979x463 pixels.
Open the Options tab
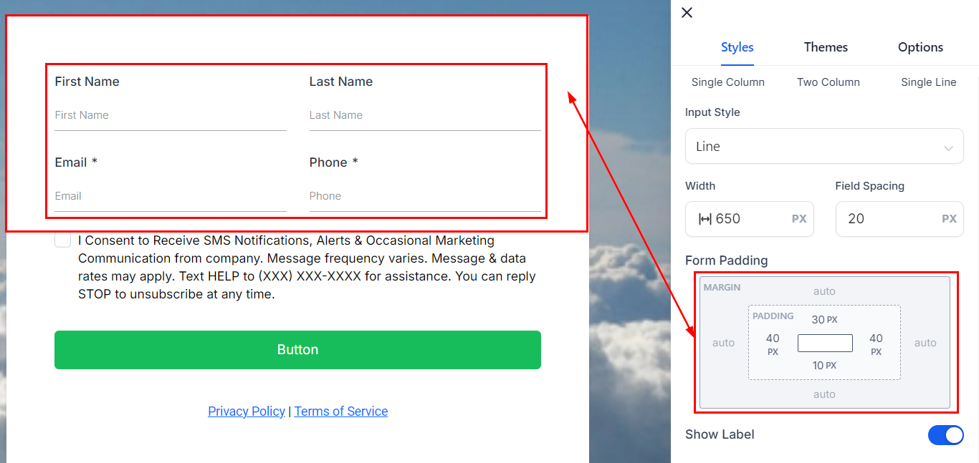[920, 47]
